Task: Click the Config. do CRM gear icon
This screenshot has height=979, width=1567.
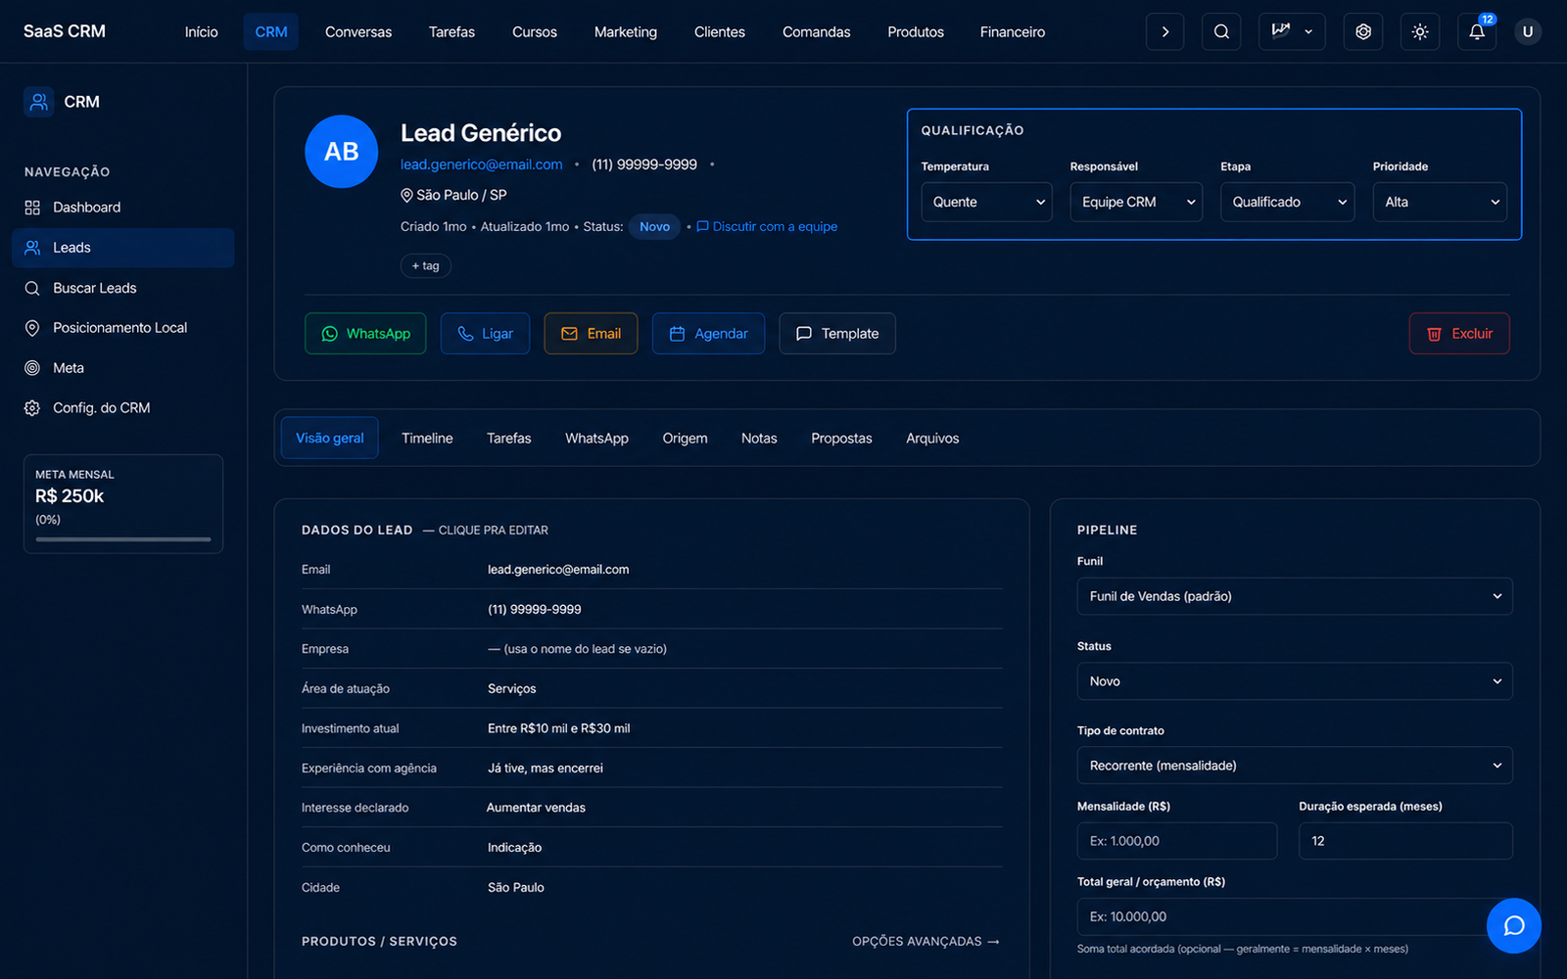Action: click(x=32, y=408)
